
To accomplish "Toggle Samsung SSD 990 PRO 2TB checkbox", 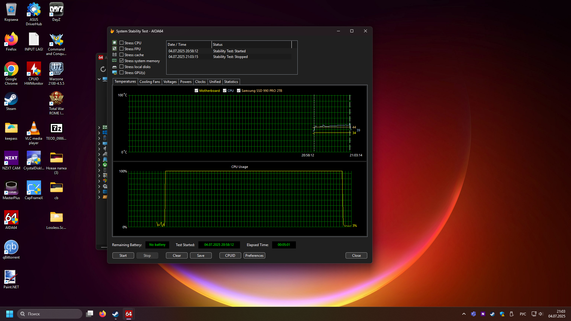I will tap(239, 91).
